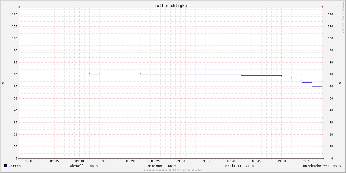Image resolution: width=346 pixels, height=173 pixels.
Task: Select the 'Maximum: 71 %' value
Action: click(240, 166)
